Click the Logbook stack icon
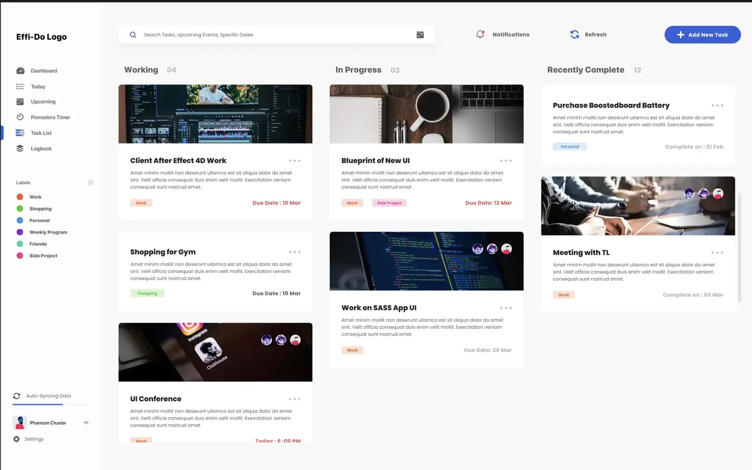 click(x=20, y=148)
